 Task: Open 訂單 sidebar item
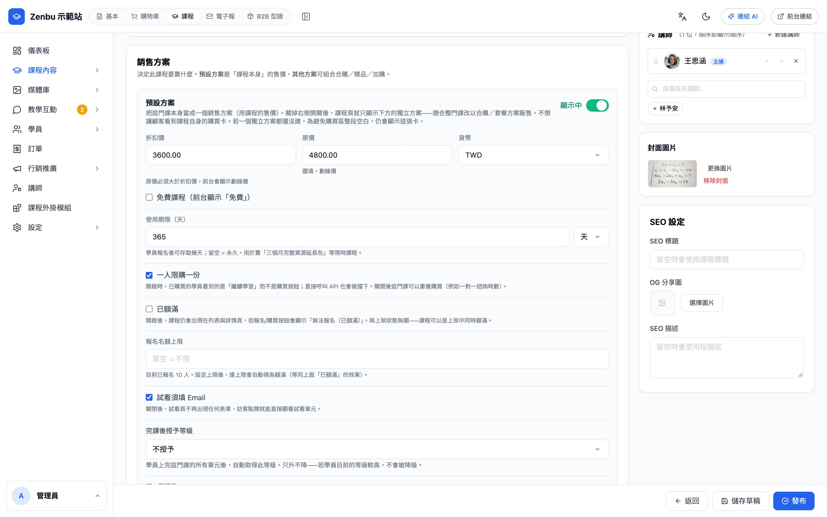[x=57, y=149]
